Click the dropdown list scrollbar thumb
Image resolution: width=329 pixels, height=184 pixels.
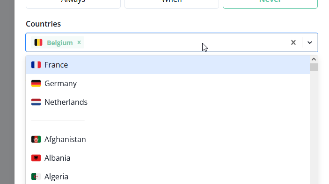(x=314, y=67)
